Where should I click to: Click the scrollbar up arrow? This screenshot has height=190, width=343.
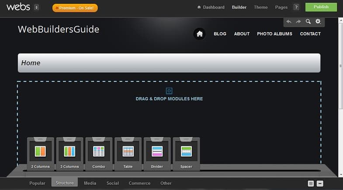pos(340,20)
